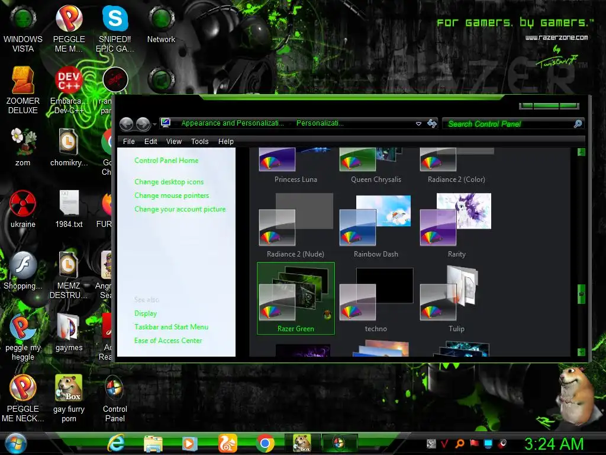Open the MEMZ DESTRU... desktop icon
Image resolution: width=606 pixels, height=455 pixels.
[69, 275]
